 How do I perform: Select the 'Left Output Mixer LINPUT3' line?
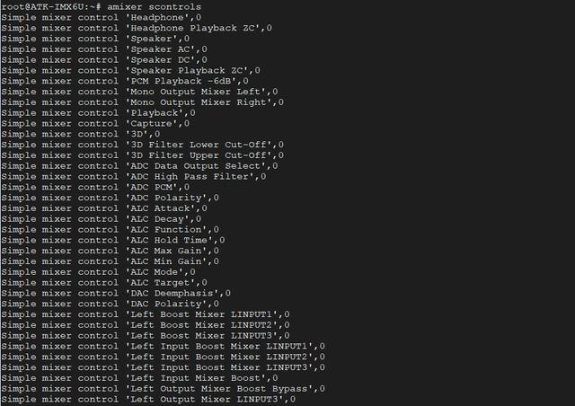click(x=148, y=400)
